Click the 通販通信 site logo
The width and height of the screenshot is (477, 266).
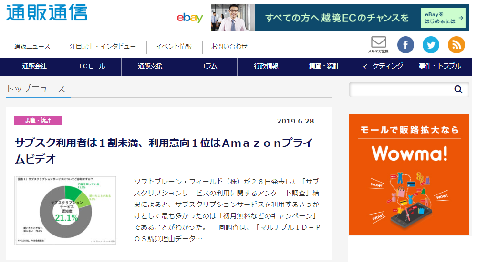tap(47, 13)
